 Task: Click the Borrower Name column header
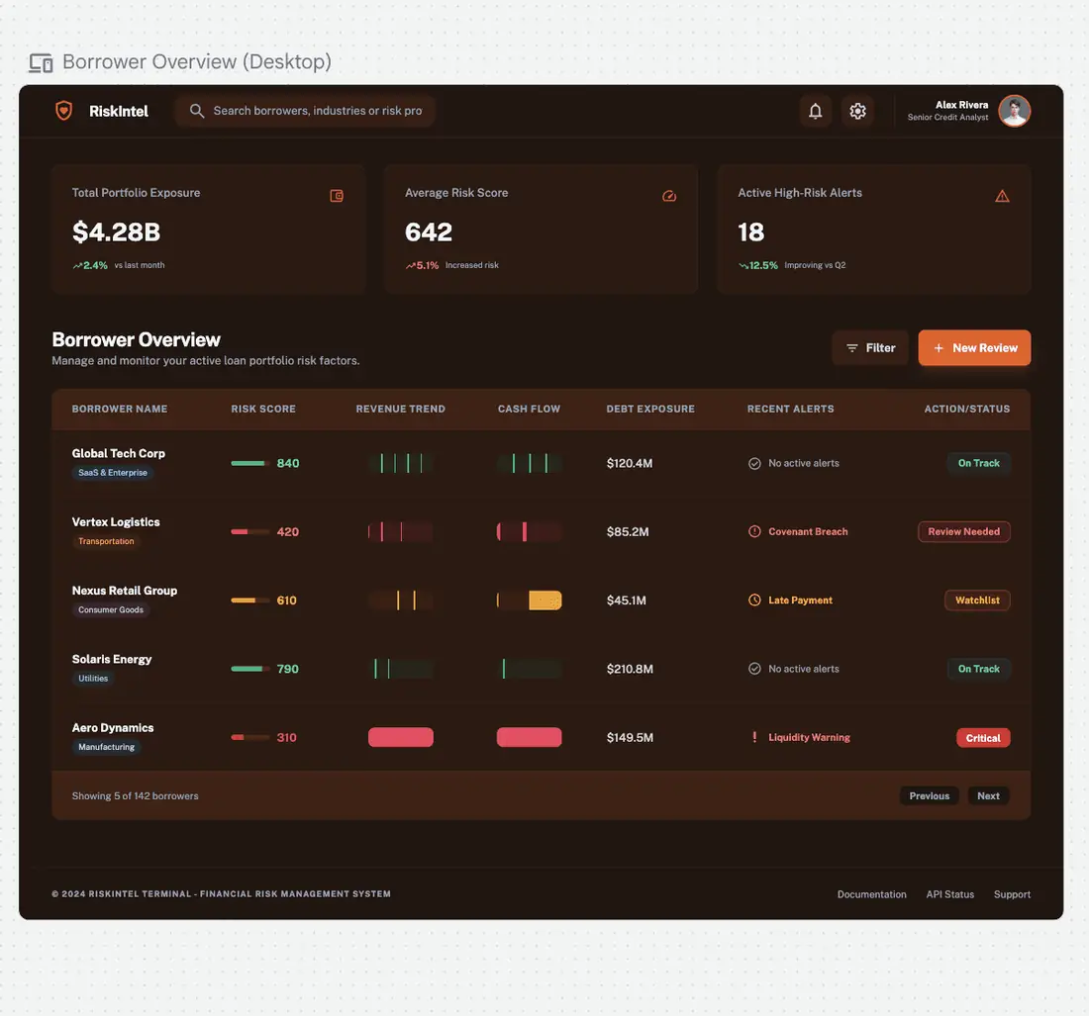(x=120, y=410)
